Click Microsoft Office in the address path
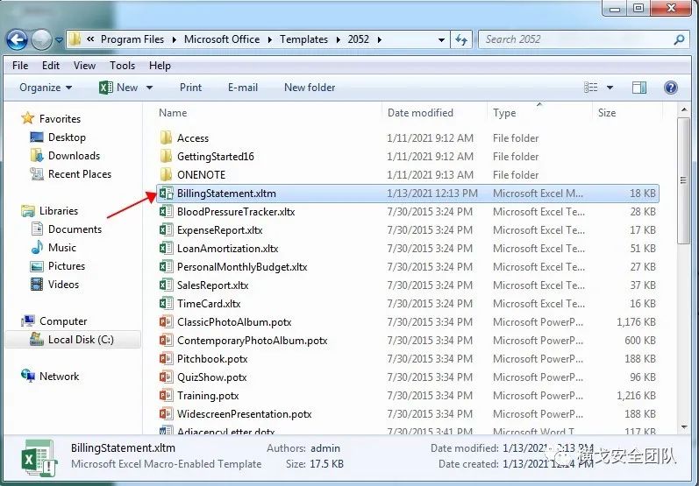Screen dimensions: 699x486 222,39
